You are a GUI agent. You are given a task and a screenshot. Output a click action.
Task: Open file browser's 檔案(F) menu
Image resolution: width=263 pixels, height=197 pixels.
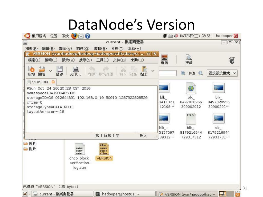pyautogui.click(x=31, y=48)
